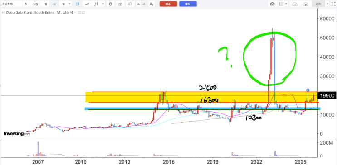Screen dimensions: 337x165
Task: Click the blue 매도 sell button
Action: [x=188, y=4]
